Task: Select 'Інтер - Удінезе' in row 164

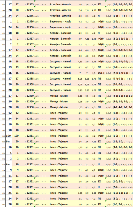Action: tap(59, 113)
